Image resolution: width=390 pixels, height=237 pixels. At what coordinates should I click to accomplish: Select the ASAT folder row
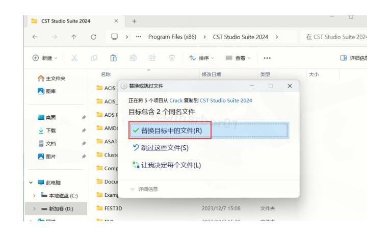(107, 142)
